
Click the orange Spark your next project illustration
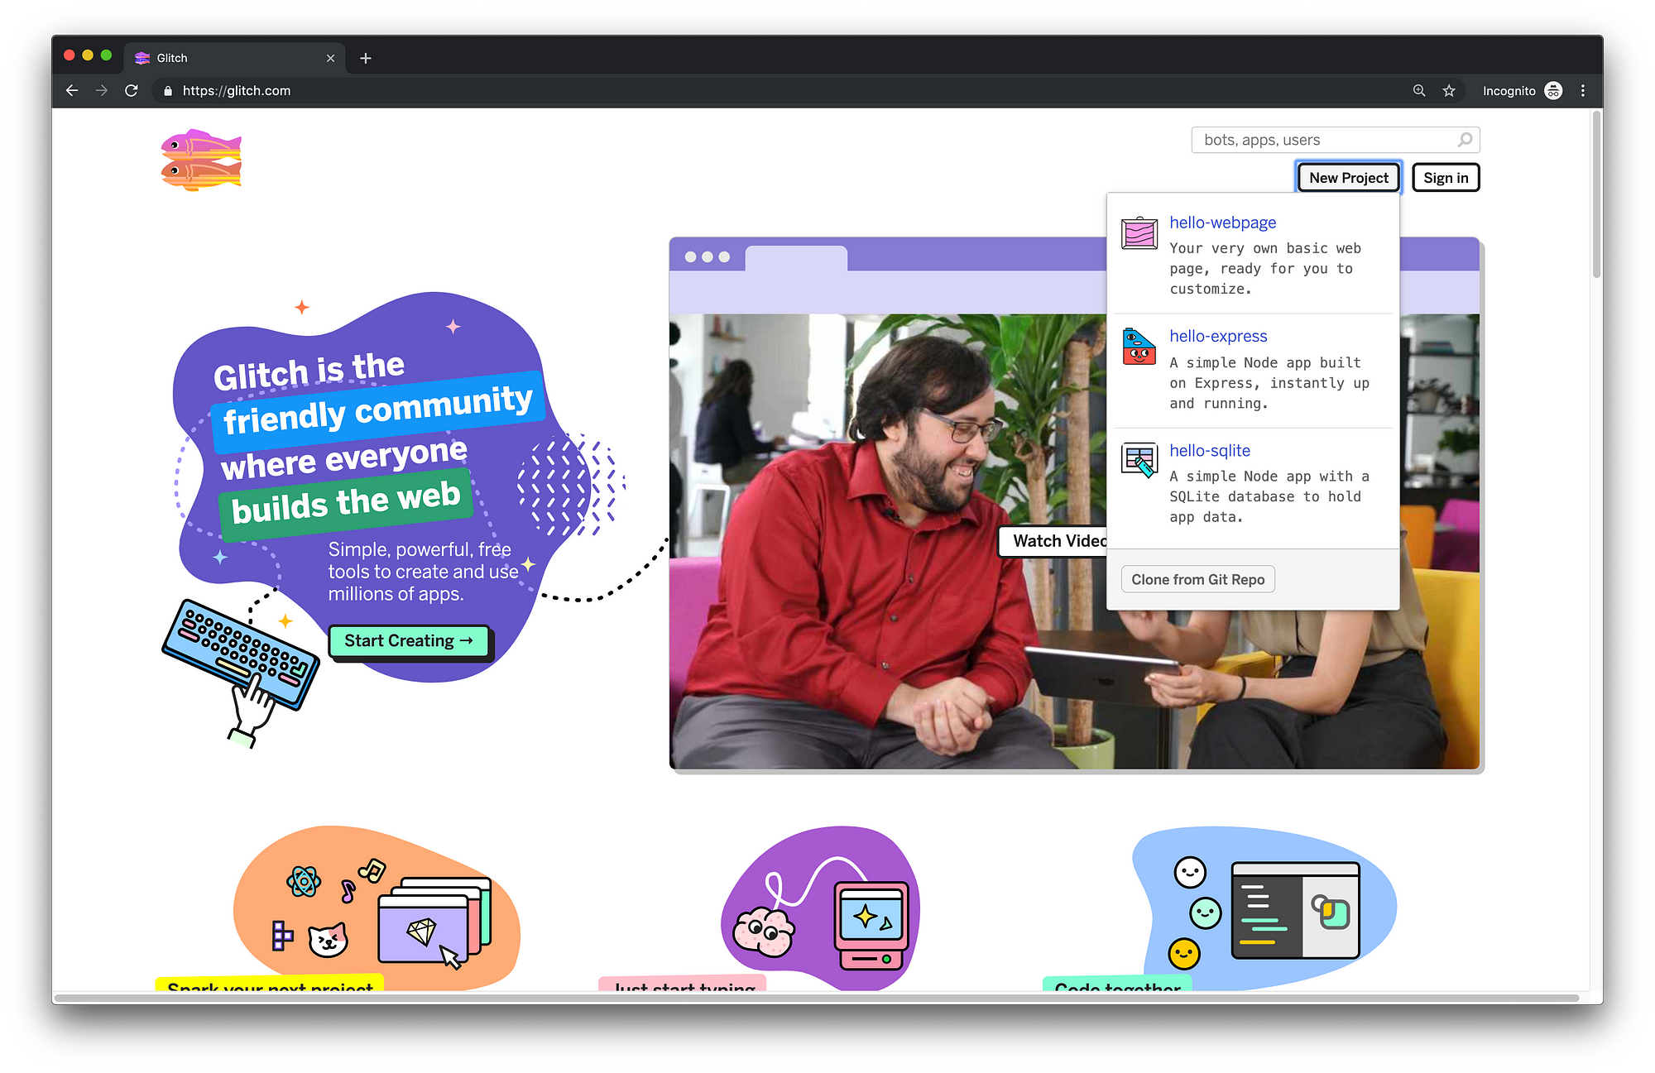[377, 908]
